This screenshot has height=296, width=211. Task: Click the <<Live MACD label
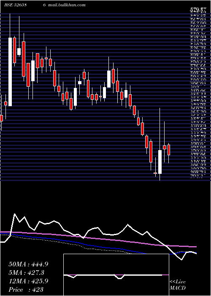pyautogui.click(x=178, y=285)
